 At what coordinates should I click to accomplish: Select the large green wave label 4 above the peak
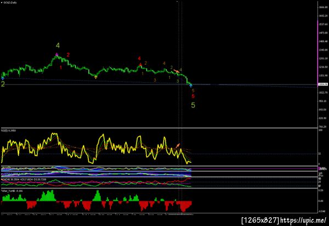58,46
